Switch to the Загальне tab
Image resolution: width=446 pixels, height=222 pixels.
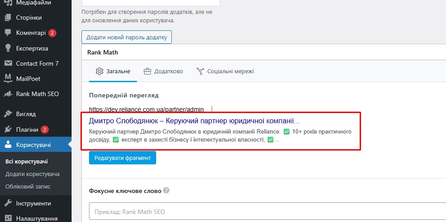113,71
